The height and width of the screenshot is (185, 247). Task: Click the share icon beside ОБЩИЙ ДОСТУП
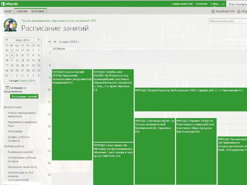pyautogui.click(x=213, y=11)
